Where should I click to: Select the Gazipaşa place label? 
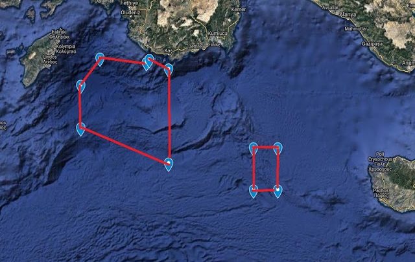(372, 44)
